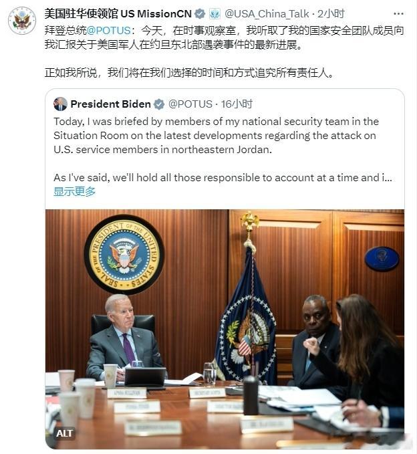Click the verified badge next to President Biden
Image resolution: width=417 pixels, height=454 pixels.
pos(159,104)
